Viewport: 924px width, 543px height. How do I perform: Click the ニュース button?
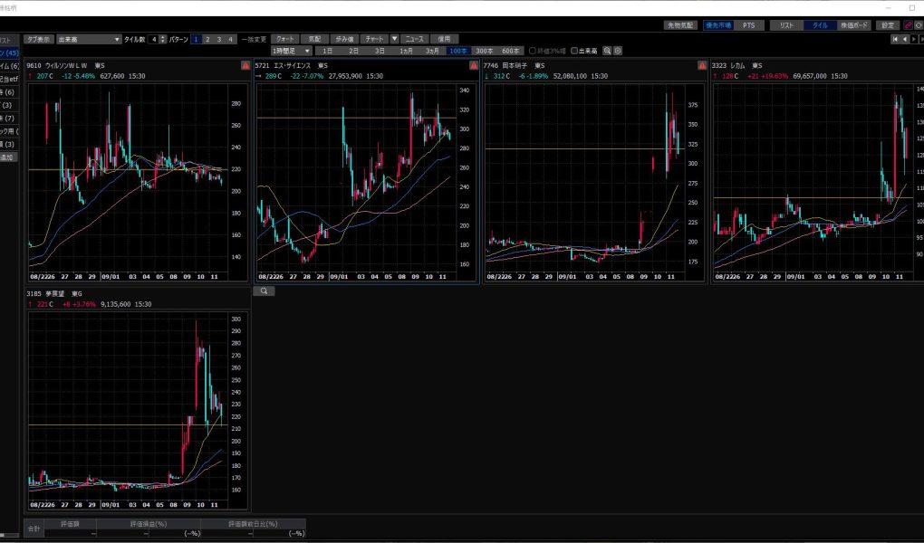pos(413,40)
